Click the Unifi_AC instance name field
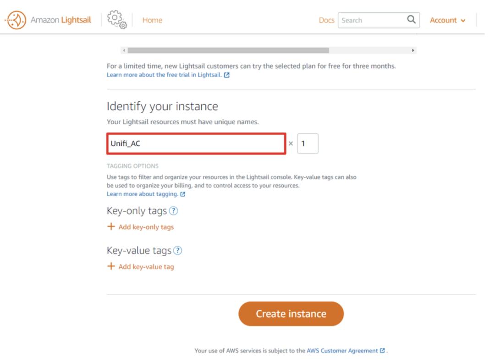 click(x=196, y=144)
